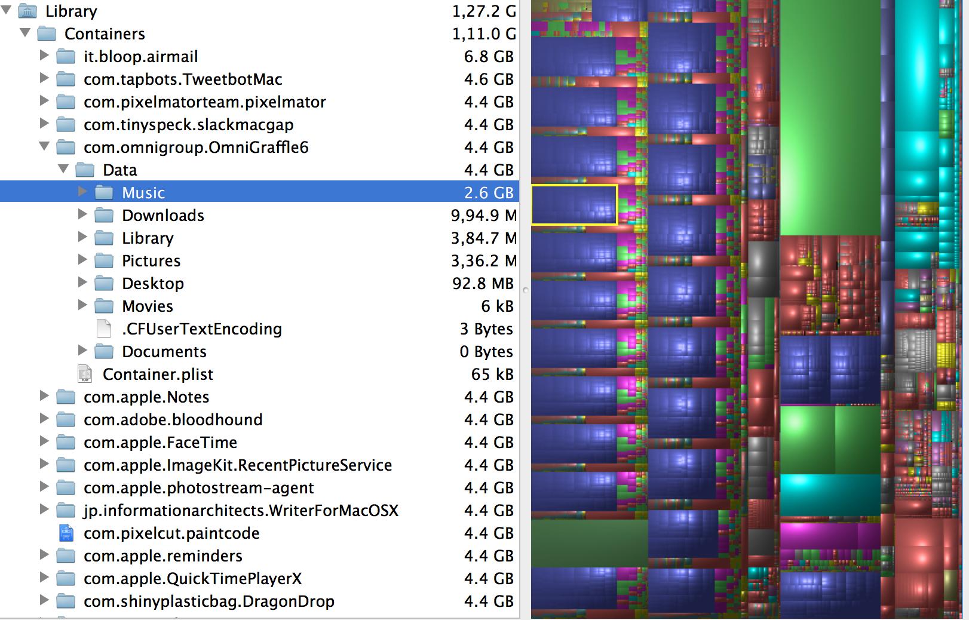Select the jp.informationarchitects.WriterForMacOSX row name
The width and height of the screenshot is (969, 620).
[241, 511]
